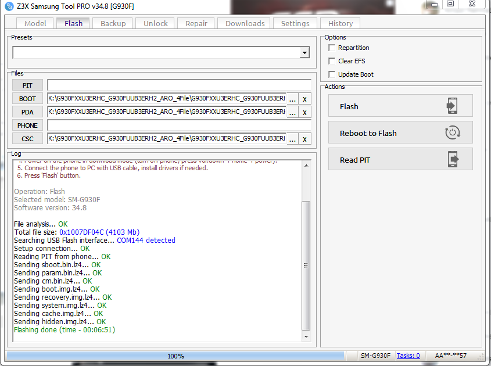Click the CSC file path field
This screenshot has width=491, height=366.
pyautogui.click(x=167, y=139)
